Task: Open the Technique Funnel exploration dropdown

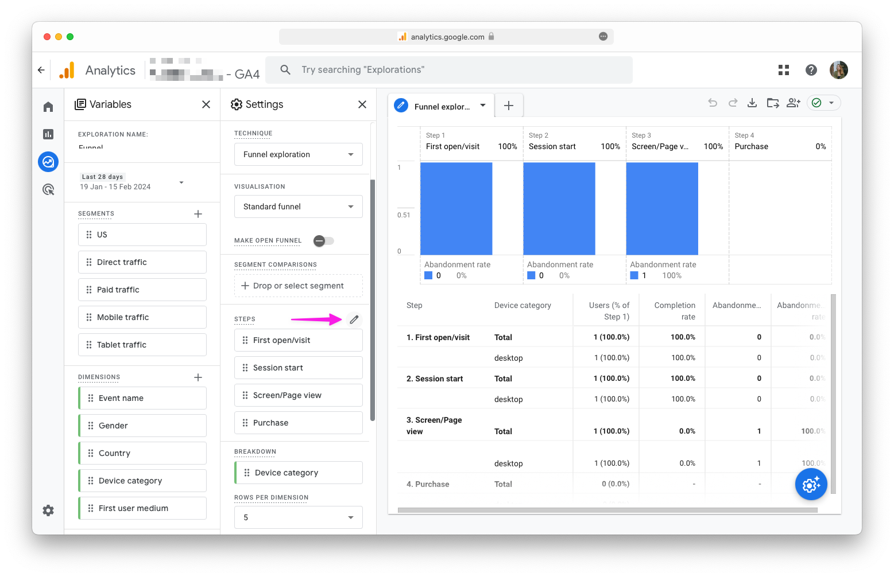Action: click(x=299, y=154)
